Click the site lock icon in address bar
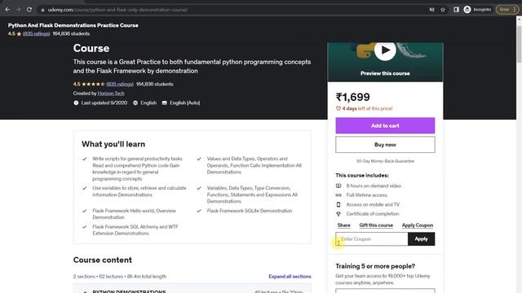Viewport: 522px width, 293px height. (42, 10)
